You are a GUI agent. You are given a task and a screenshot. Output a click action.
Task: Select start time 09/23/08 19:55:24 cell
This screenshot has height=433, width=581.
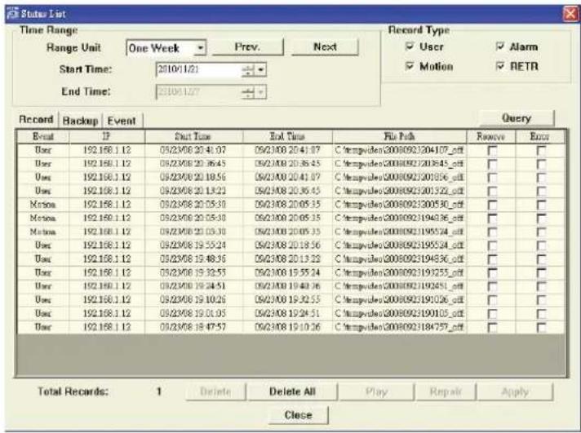coord(193,245)
